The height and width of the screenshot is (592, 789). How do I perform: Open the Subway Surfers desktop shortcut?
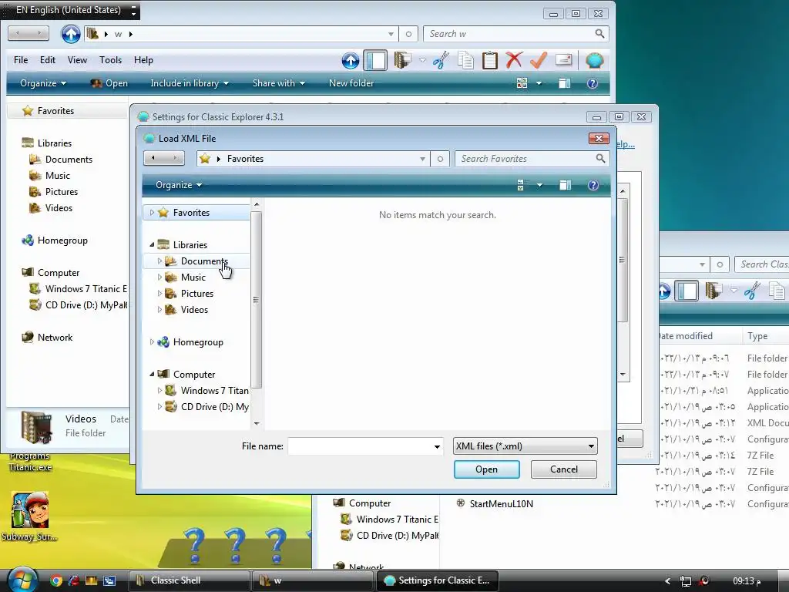pos(30,516)
